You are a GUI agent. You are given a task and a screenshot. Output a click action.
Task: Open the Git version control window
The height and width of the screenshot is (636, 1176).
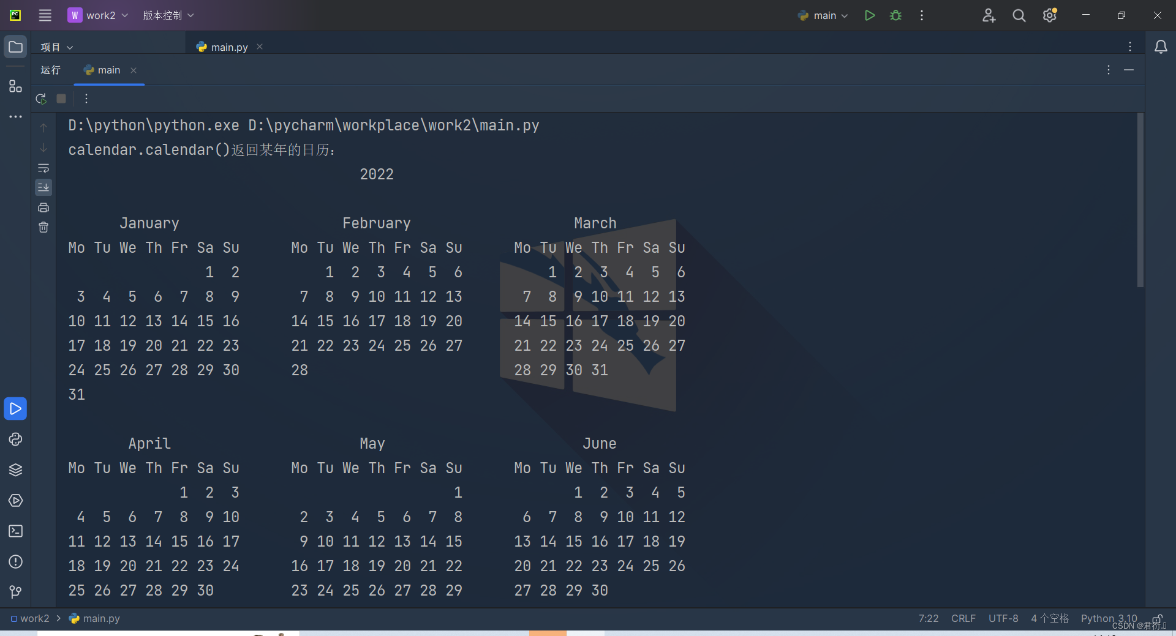pos(15,592)
